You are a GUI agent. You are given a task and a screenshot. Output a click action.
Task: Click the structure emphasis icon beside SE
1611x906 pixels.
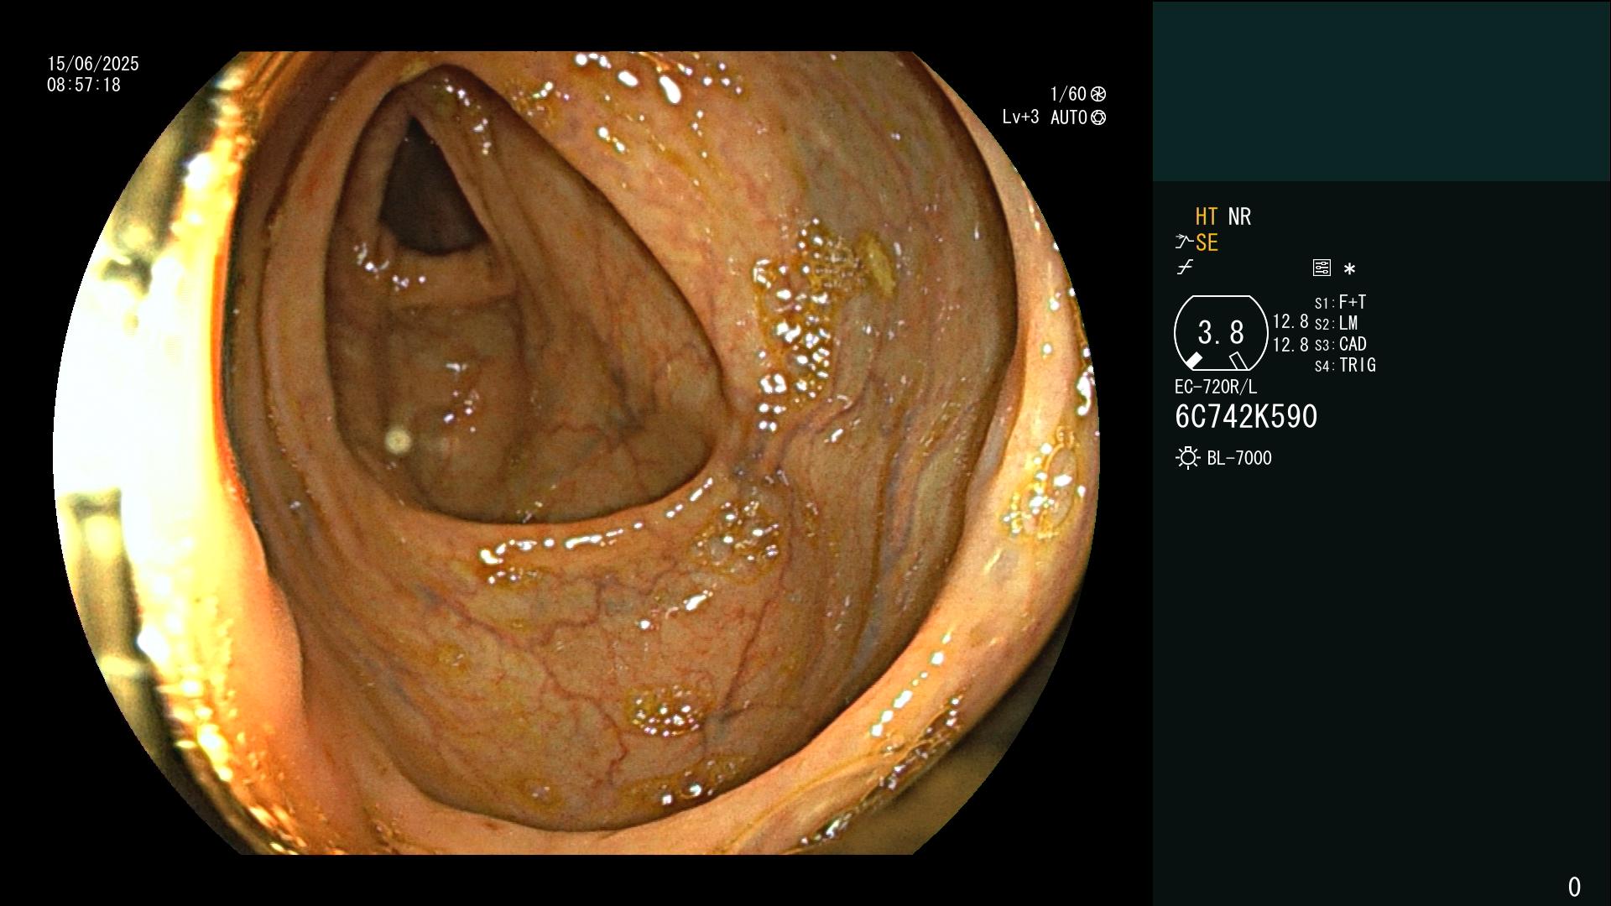[1184, 242]
